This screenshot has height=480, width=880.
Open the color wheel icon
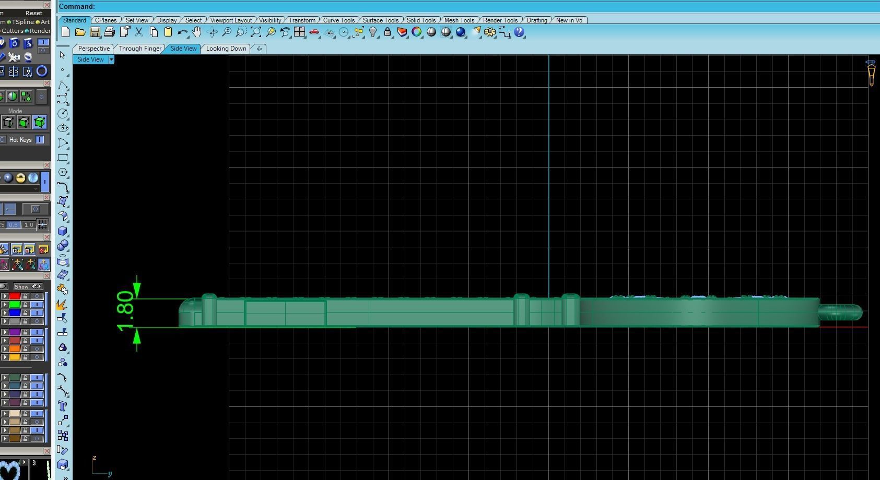[x=416, y=32]
